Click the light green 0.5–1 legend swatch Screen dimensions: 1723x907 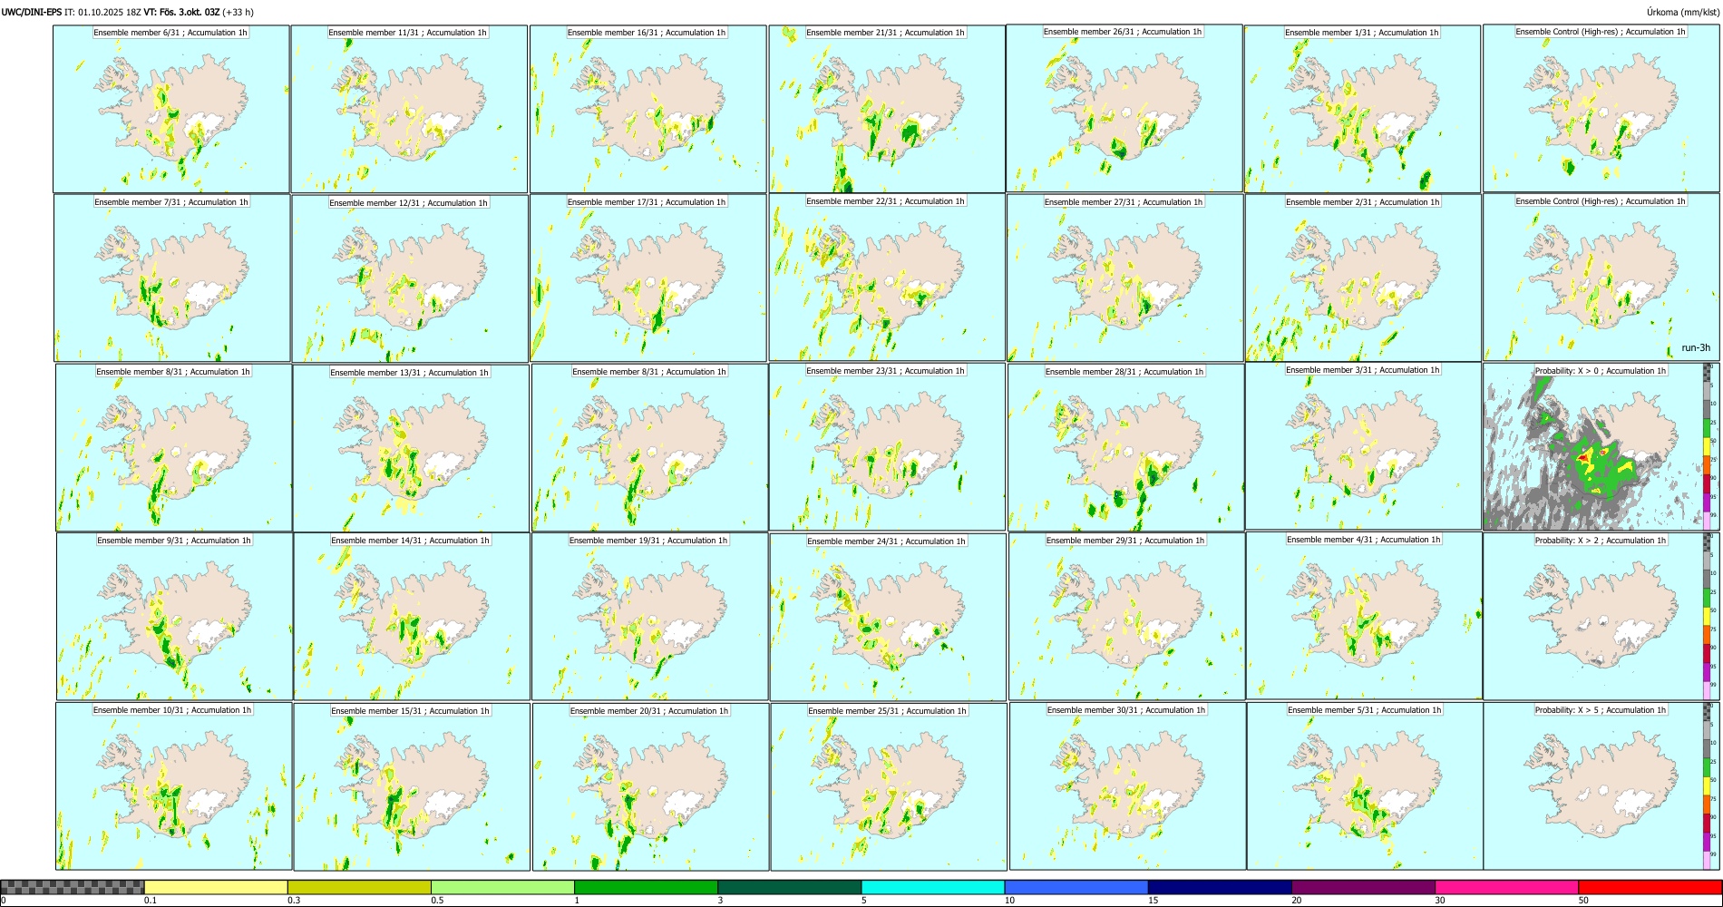(502, 887)
